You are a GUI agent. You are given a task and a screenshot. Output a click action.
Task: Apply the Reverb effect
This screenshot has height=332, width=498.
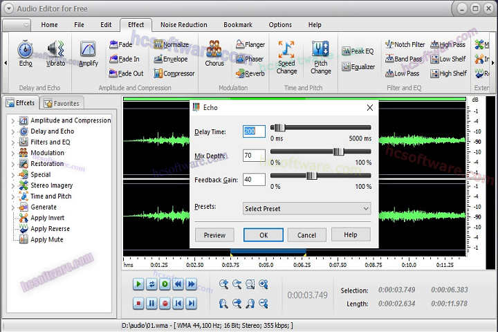point(250,73)
